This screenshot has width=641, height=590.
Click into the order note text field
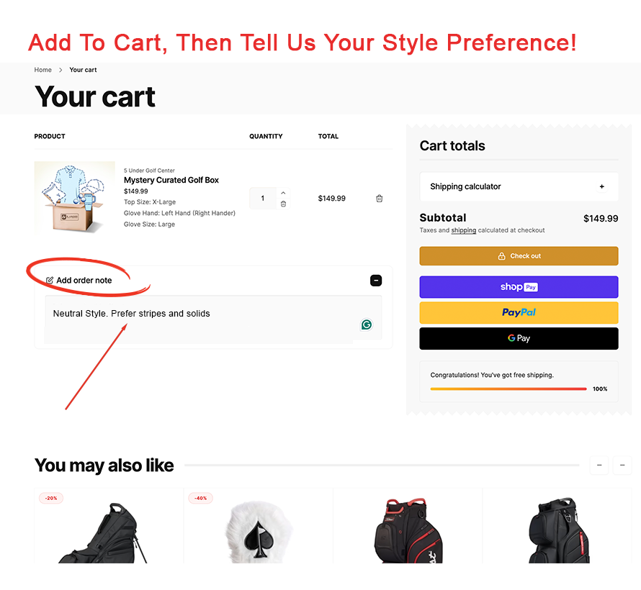(x=202, y=320)
